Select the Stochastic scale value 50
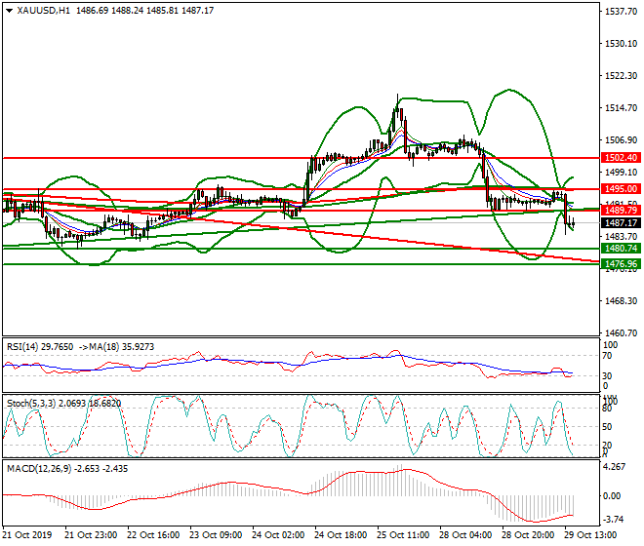Image resolution: width=644 pixels, height=546 pixels. (x=607, y=427)
